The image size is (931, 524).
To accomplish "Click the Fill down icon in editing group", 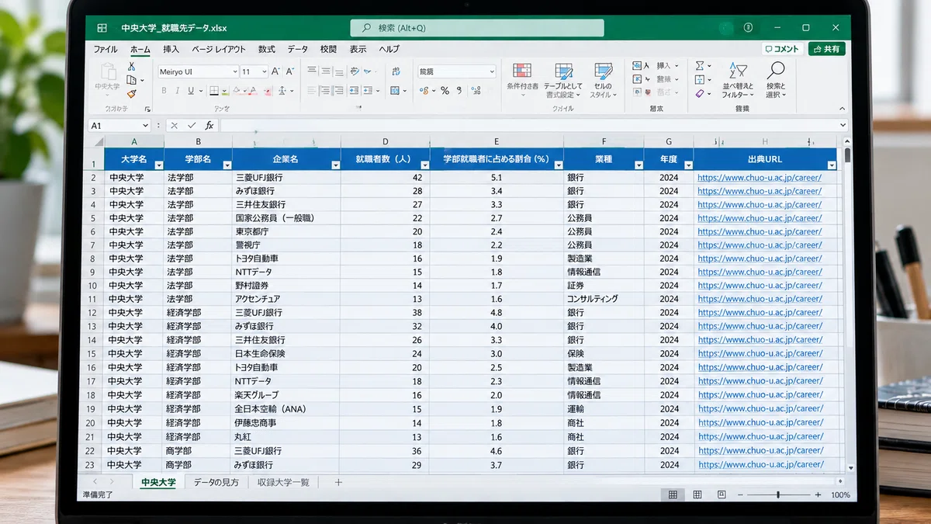I will point(700,80).
